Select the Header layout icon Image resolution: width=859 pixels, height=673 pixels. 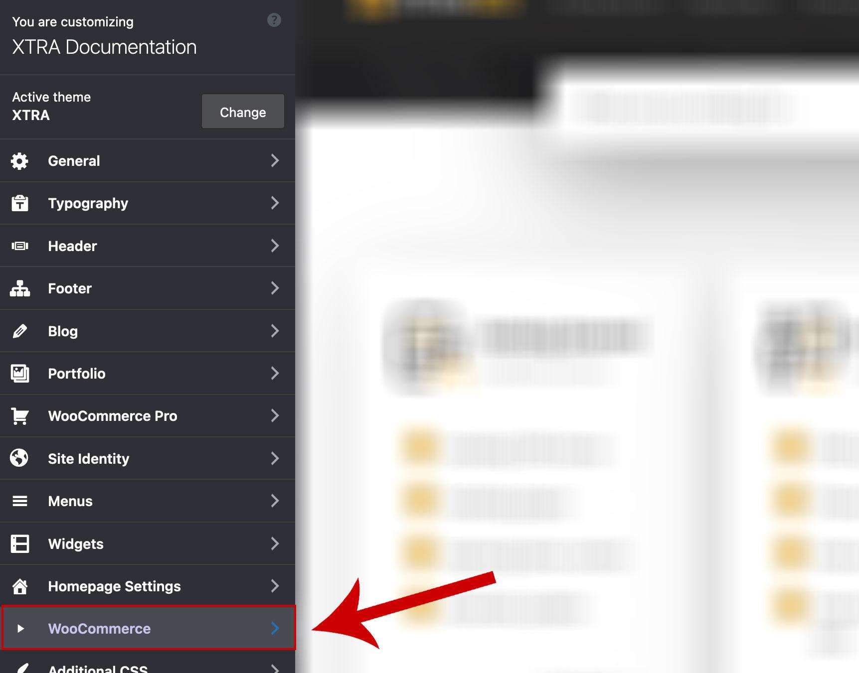pos(19,246)
